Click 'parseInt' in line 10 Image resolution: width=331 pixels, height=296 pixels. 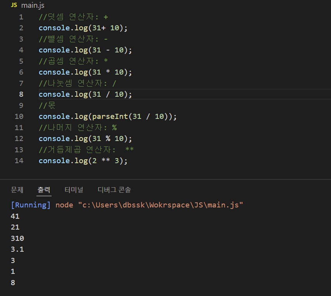coord(110,117)
